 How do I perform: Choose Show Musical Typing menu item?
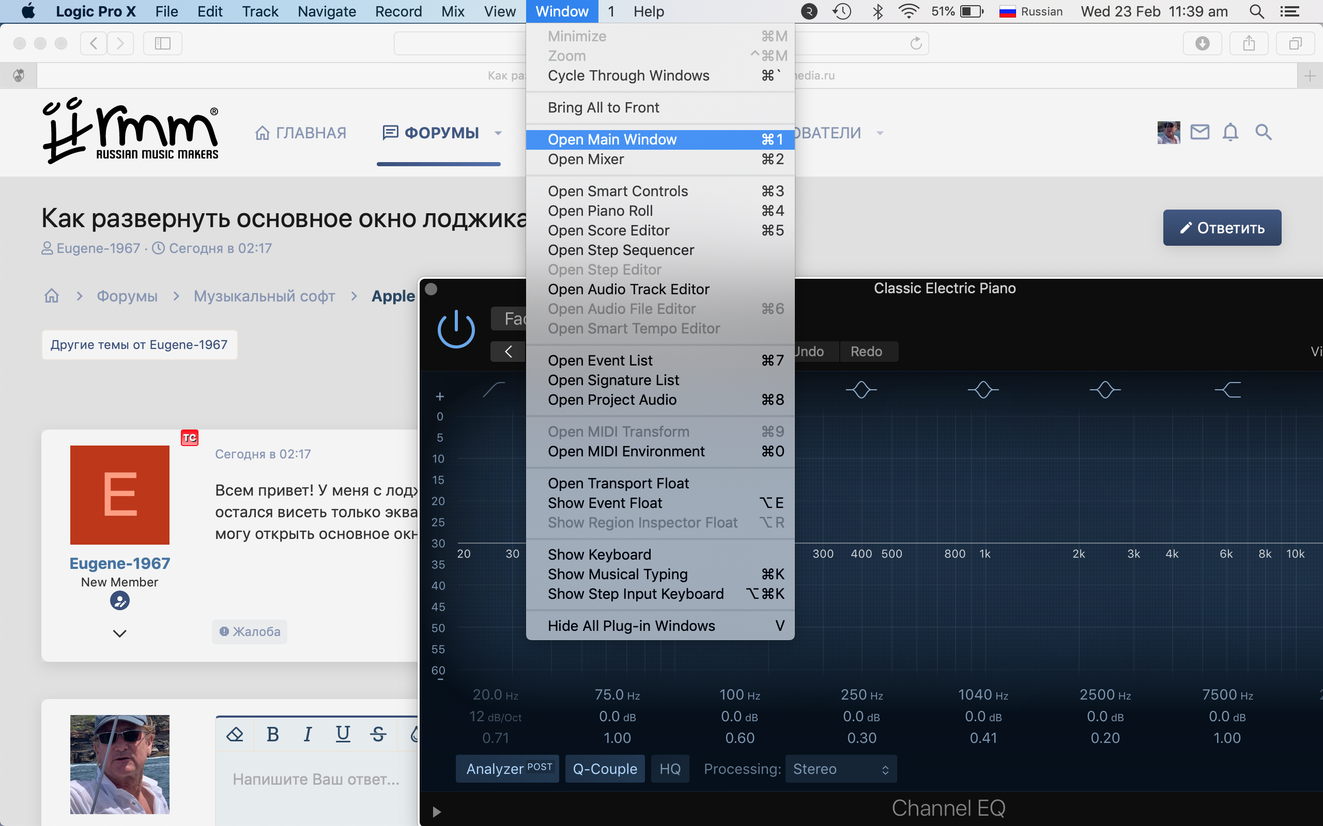[x=660, y=574]
